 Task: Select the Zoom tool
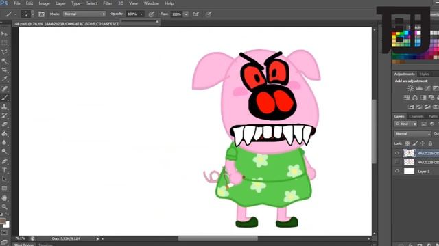5,206
